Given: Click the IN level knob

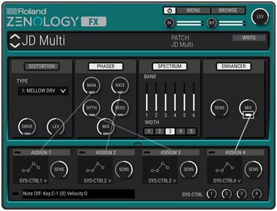Looking at the screenshot, I should click(x=169, y=23).
